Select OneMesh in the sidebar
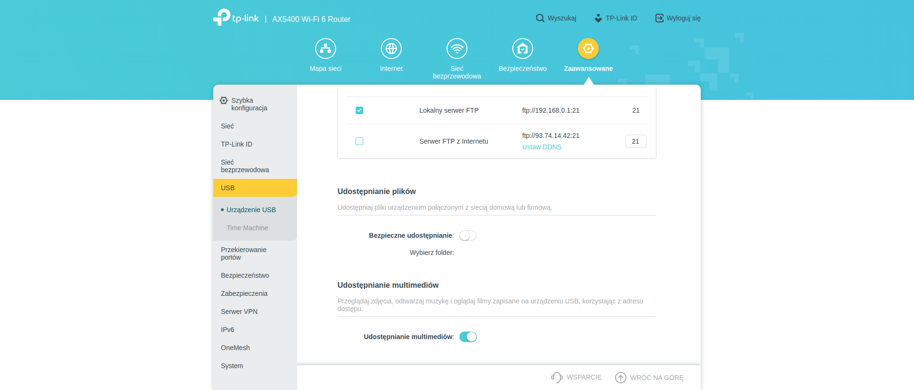 click(x=235, y=348)
